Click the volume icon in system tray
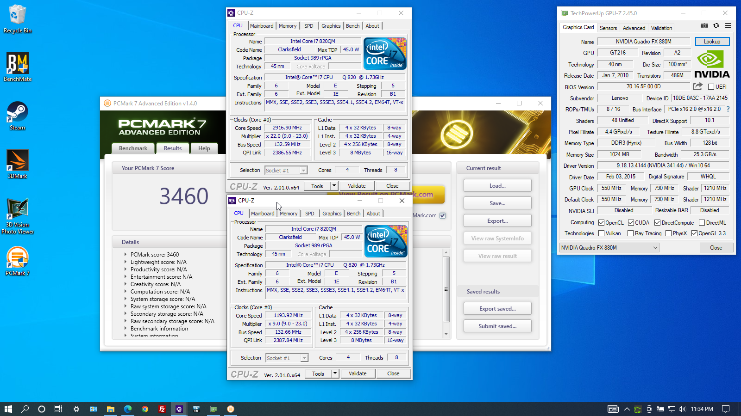The height and width of the screenshot is (416, 741). pos(682,409)
